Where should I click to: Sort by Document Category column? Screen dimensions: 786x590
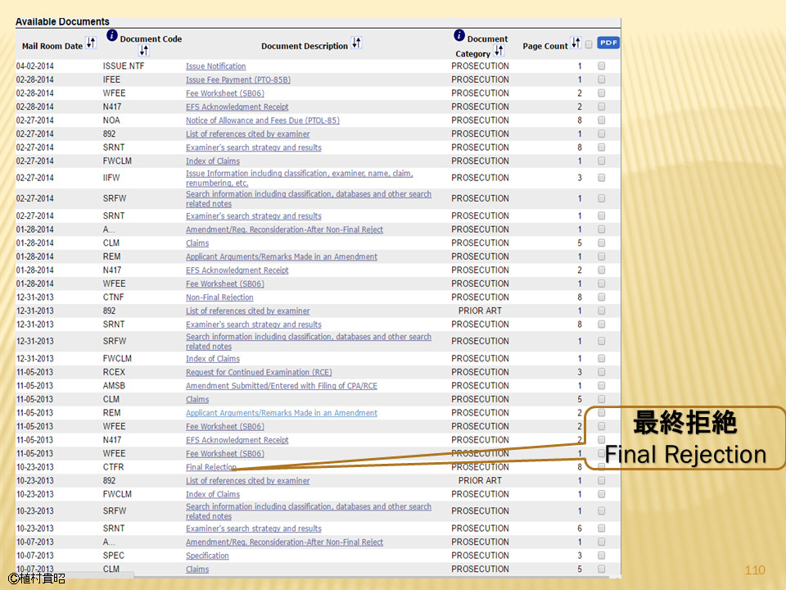499,51
